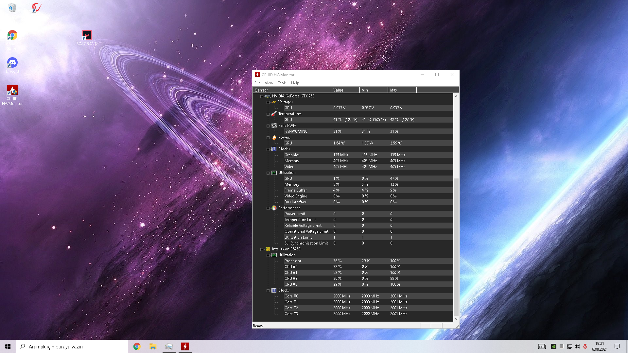Collapse the GPU Clocks tree section

pos(268,149)
